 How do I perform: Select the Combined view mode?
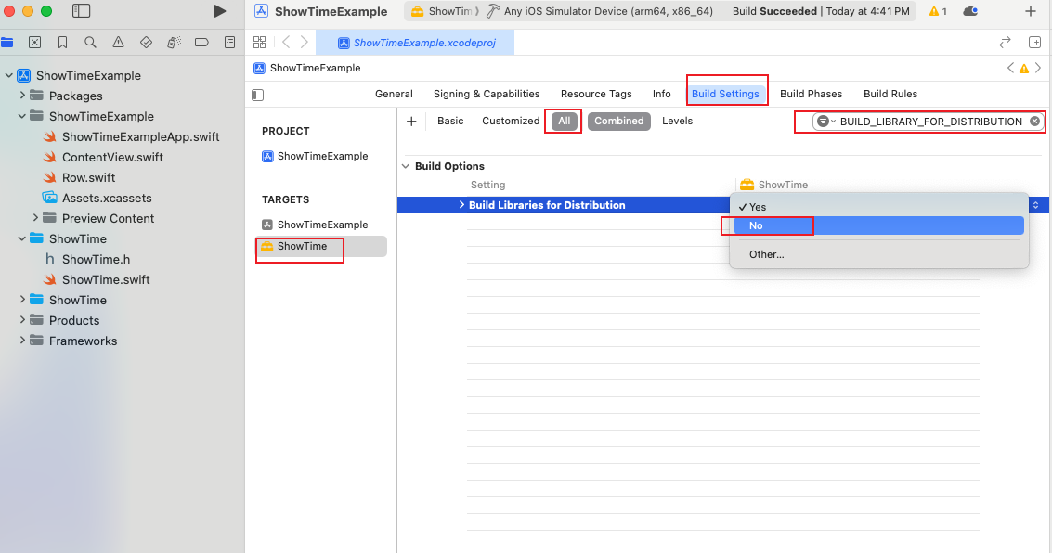point(618,122)
